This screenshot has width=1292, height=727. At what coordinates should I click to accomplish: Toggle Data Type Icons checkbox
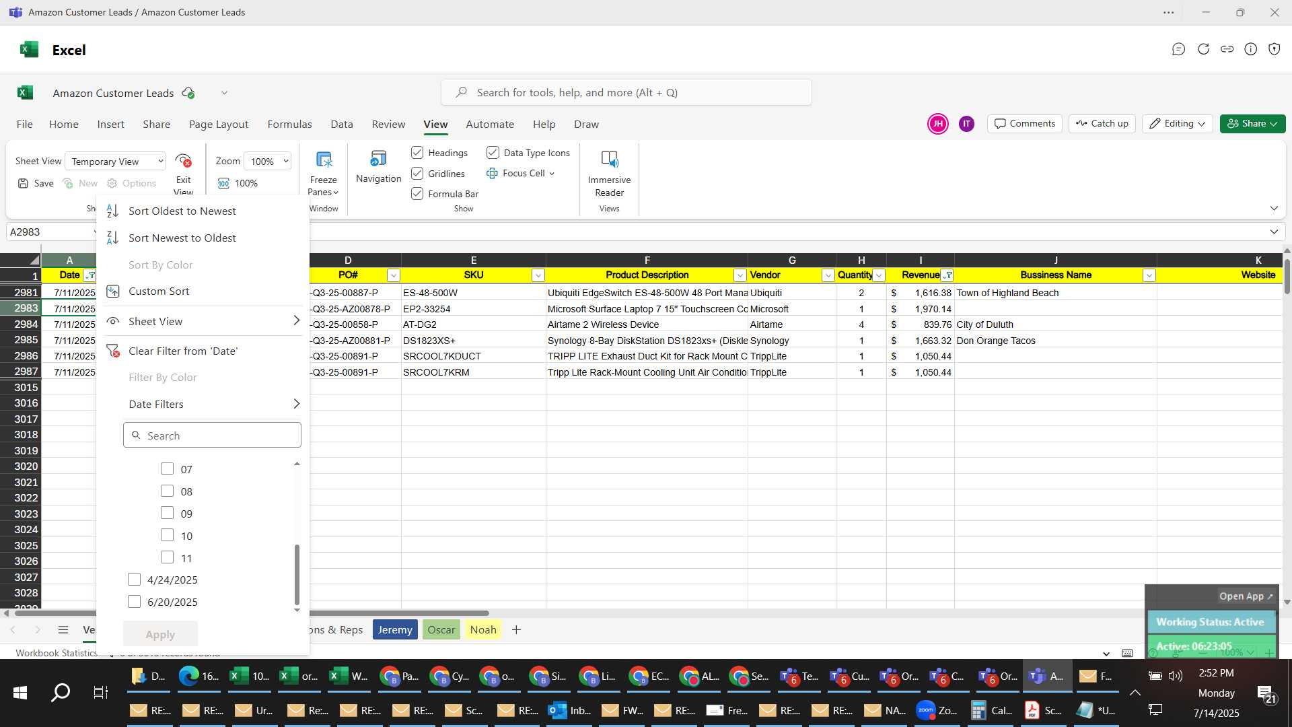click(x=493, y=153)
